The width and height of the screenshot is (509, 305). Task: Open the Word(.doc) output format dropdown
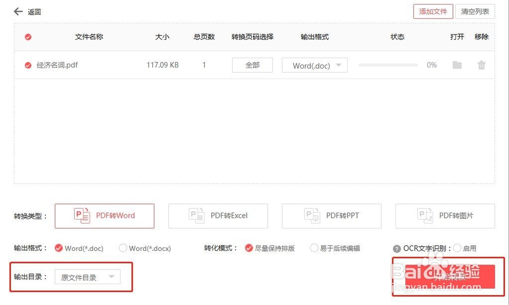pos(314,65)
